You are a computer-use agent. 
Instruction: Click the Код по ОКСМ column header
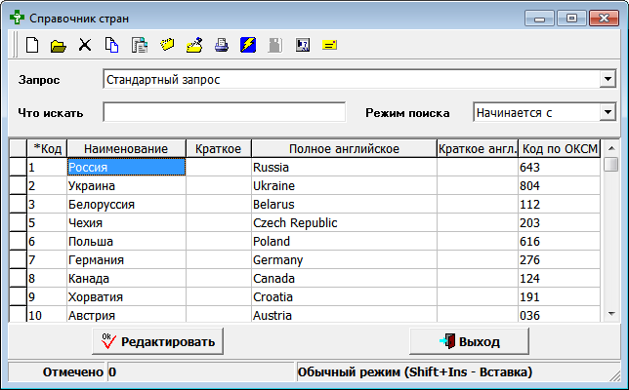[x=559, y=148]
